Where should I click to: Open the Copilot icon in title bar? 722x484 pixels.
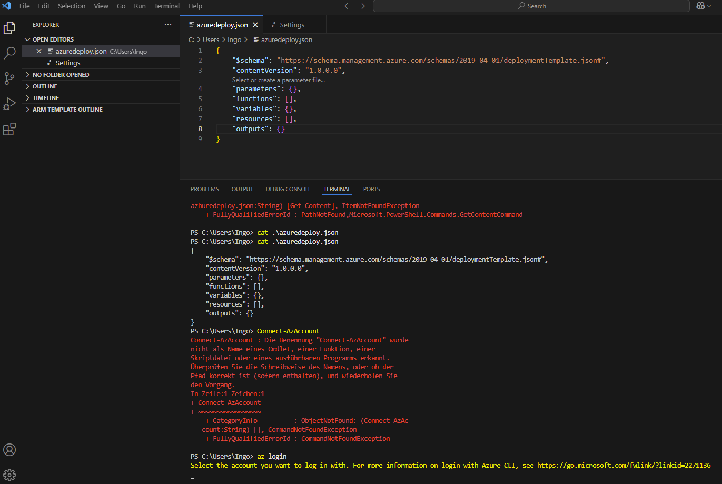click(700, 6)
